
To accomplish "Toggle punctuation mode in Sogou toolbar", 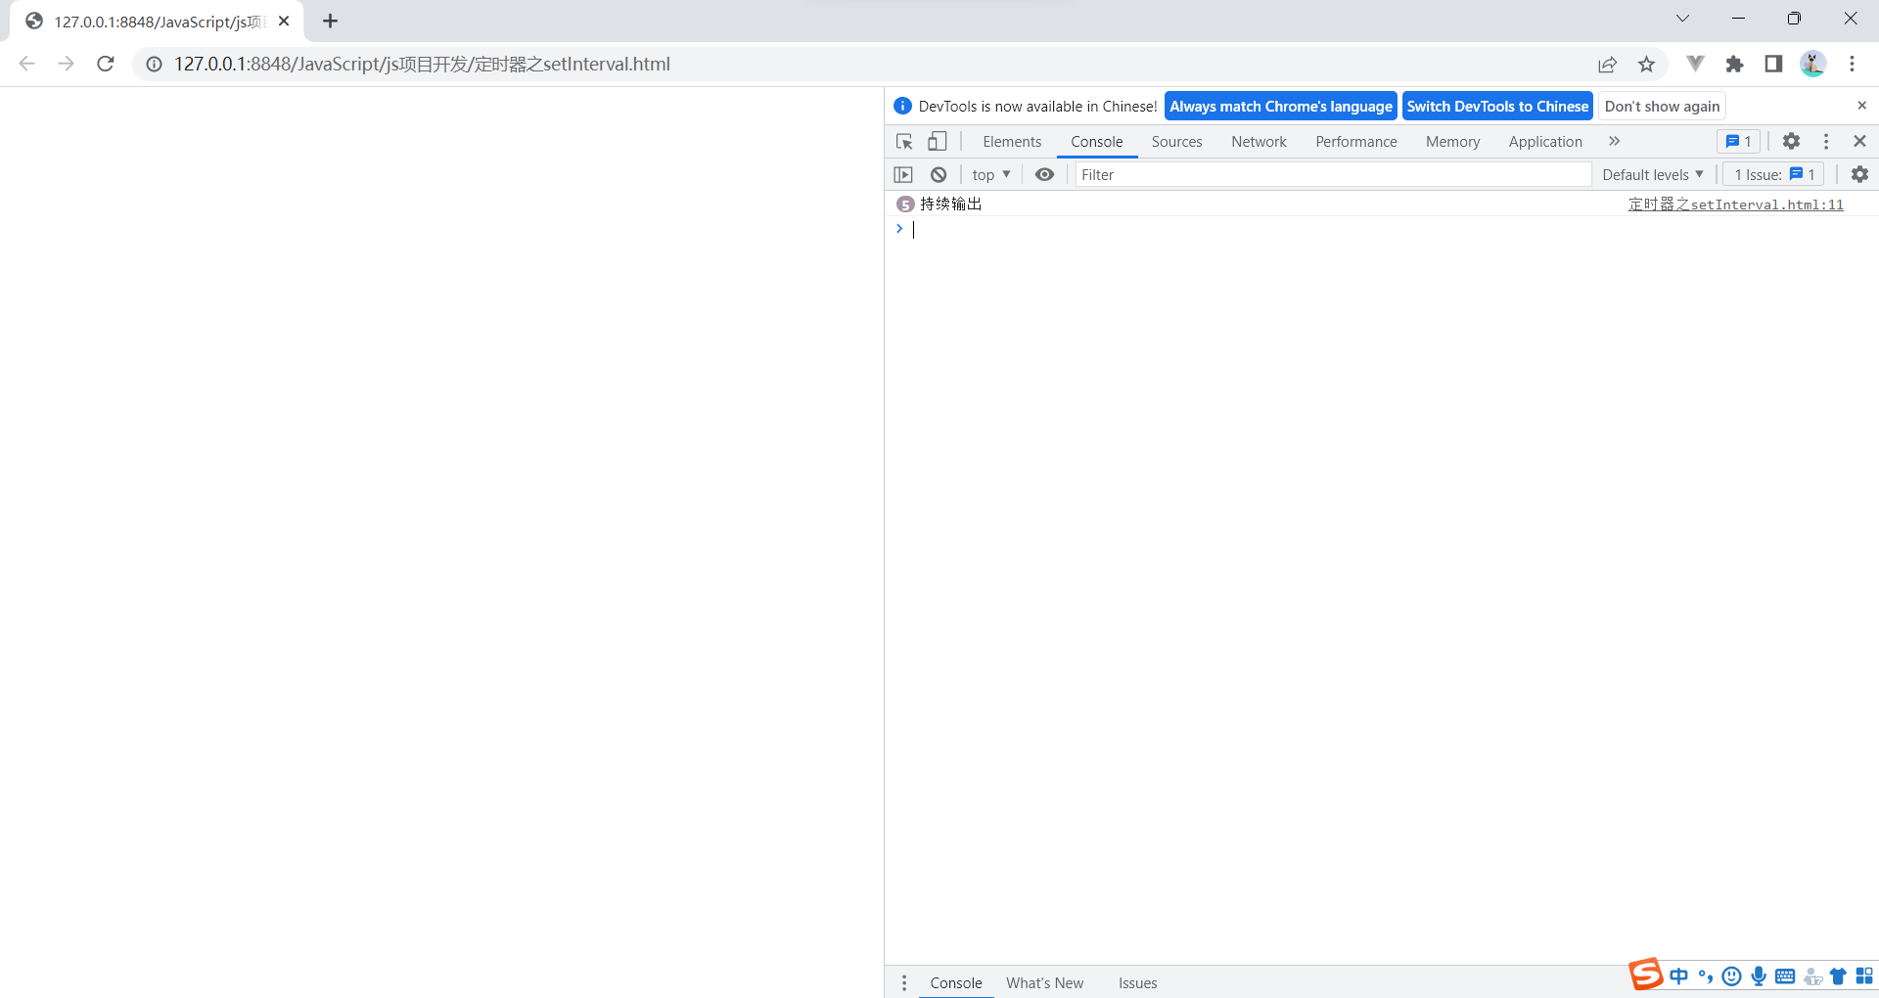I will [x=1706, y=975].
